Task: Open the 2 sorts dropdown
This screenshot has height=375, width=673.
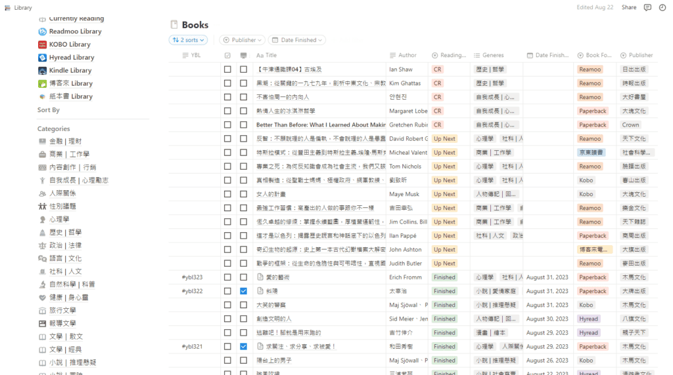Action: (x=188, y=40)
